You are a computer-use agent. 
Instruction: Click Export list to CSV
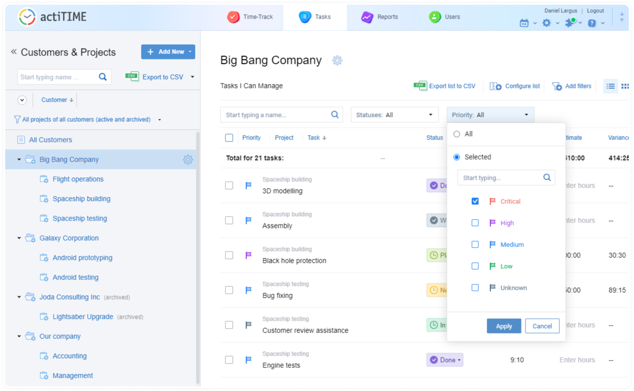[x=445, y=86]
